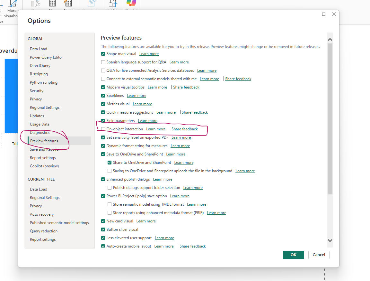Image resolution: width=370 pixels, height=281 pixels.
Task: Select Diagnostics category
Action: click(x=40, y=133)
